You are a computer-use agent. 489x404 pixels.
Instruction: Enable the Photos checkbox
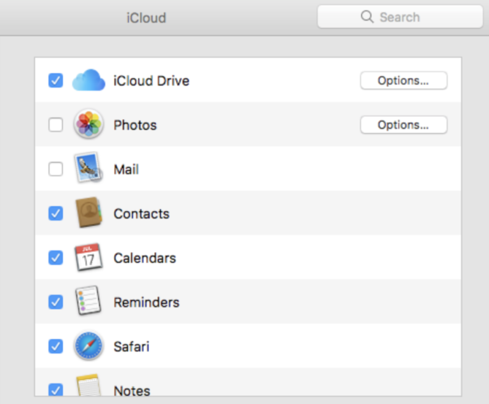[x=55, y=125]
